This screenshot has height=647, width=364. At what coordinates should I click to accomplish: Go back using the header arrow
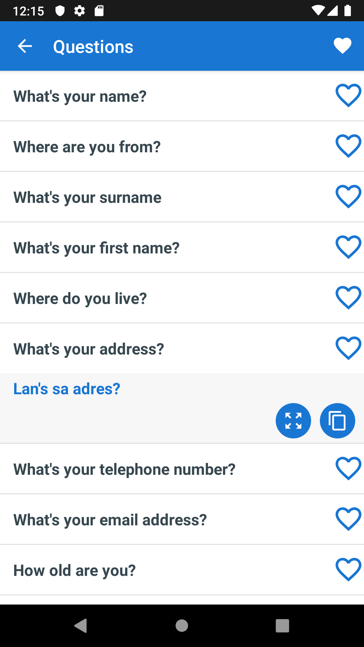point(25,46)
